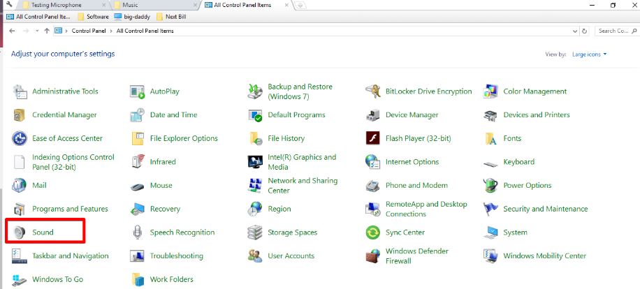Open the Phone and Modem icon
The width and height of the screenshot is (640, 289).
click(x=373, y=186)
